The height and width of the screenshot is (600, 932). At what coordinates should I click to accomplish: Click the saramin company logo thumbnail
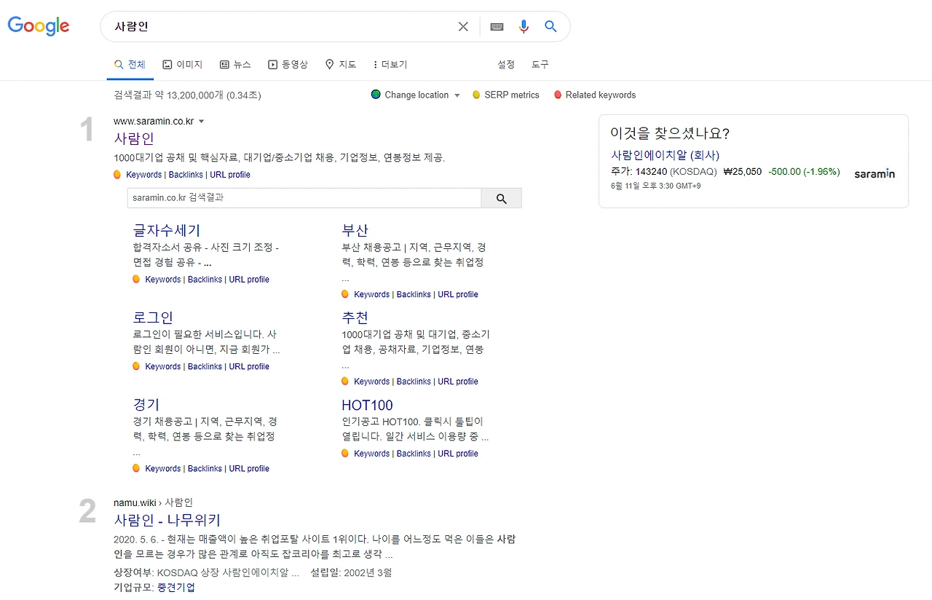point(874,174)
